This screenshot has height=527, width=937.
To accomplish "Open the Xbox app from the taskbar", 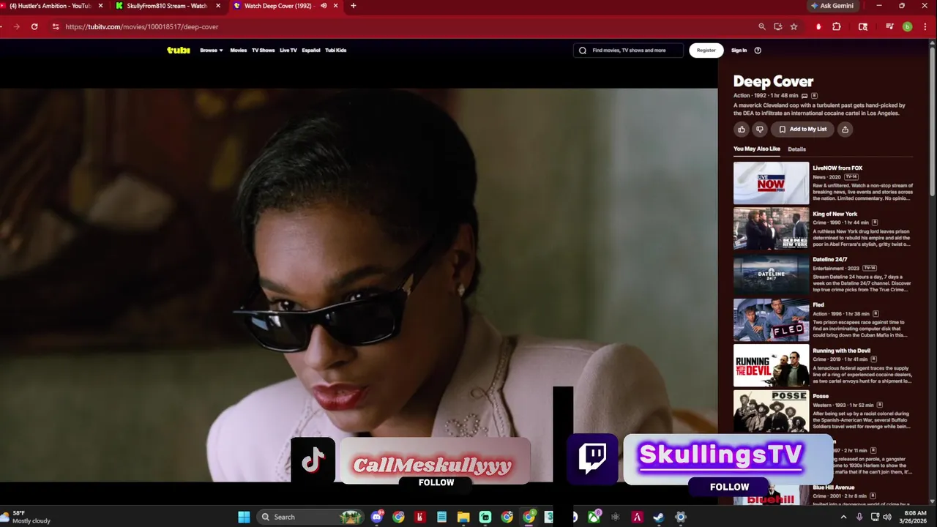I will 594,517.
